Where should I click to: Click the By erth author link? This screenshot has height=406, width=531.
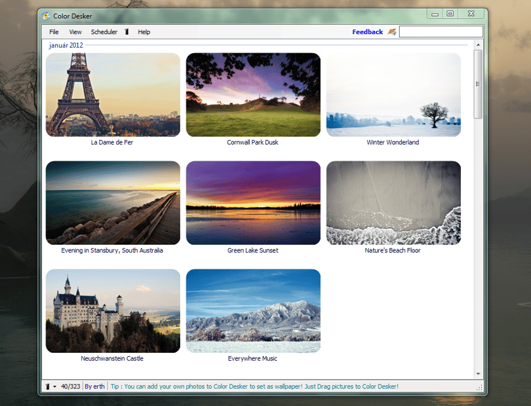(x=94, y=386)
